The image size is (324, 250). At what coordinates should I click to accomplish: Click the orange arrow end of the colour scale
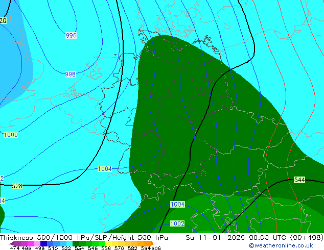point(152,243)
